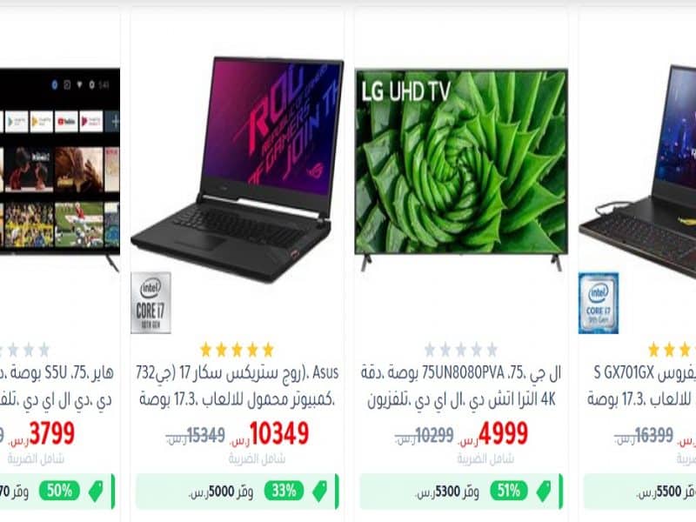Open the LG UHD TV product image
Image resolution: width=696 pixels, height=522 pixels.
461,170
